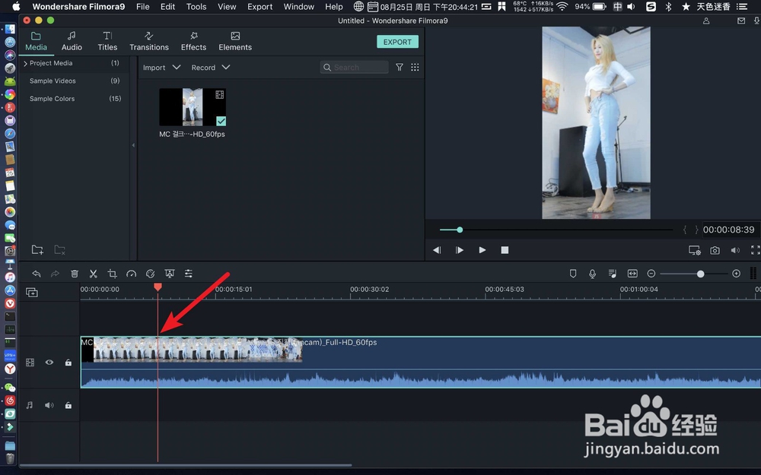This screenshot has width=761, height=475.
Task: Open the Edit adjustments sliders icon
Action: point(188,274)
